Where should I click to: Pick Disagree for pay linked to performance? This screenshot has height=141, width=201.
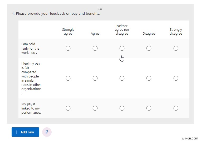coord(149,108)
